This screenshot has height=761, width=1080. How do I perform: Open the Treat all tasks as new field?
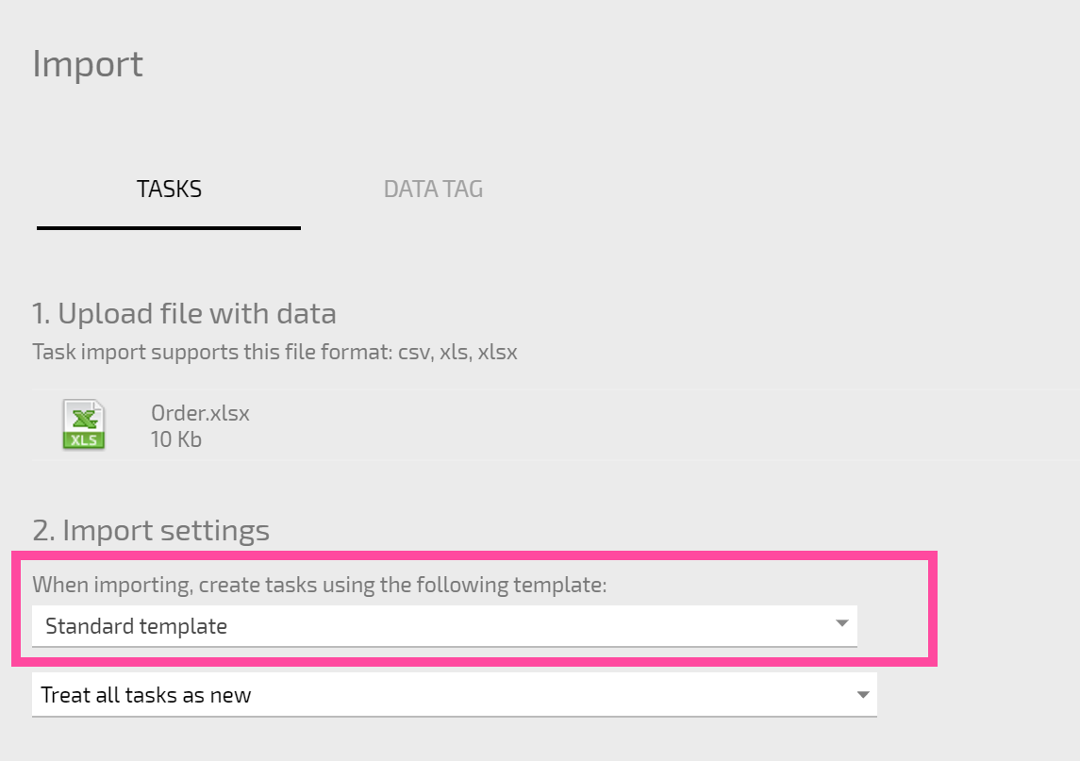coord(454,695)
